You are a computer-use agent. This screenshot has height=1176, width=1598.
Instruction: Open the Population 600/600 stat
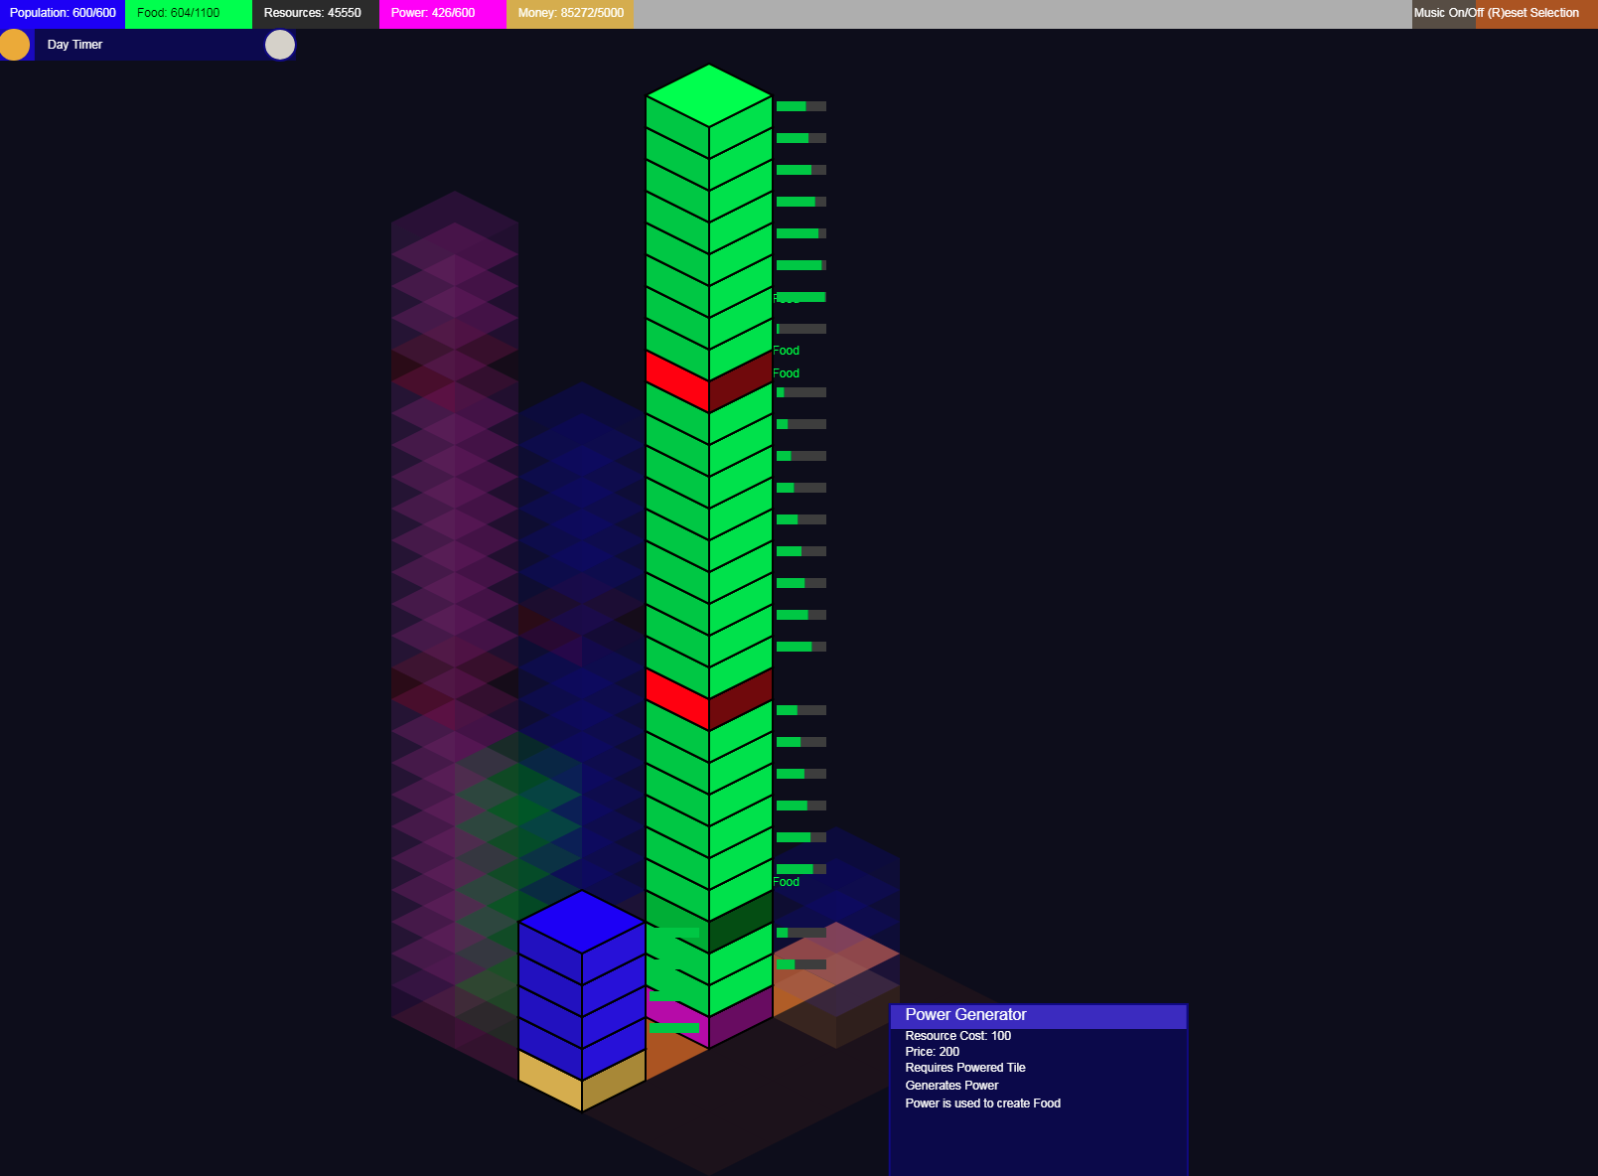click(63, 13)
